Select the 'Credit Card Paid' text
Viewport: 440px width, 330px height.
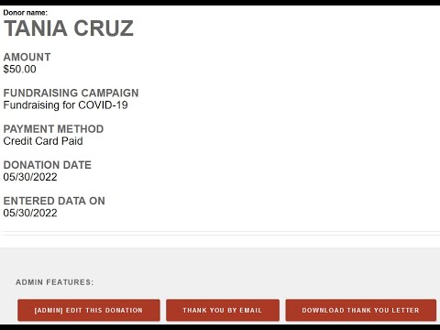tap(43, 141)
